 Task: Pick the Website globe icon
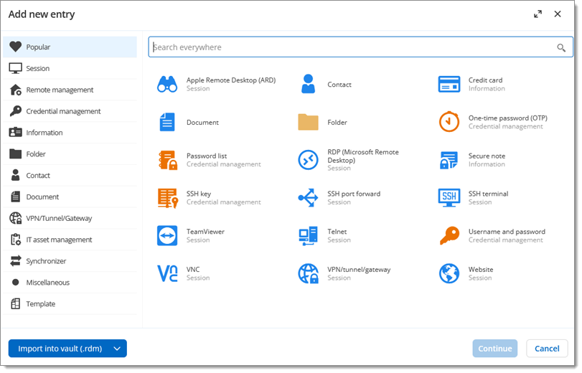[x=449, y=274]
